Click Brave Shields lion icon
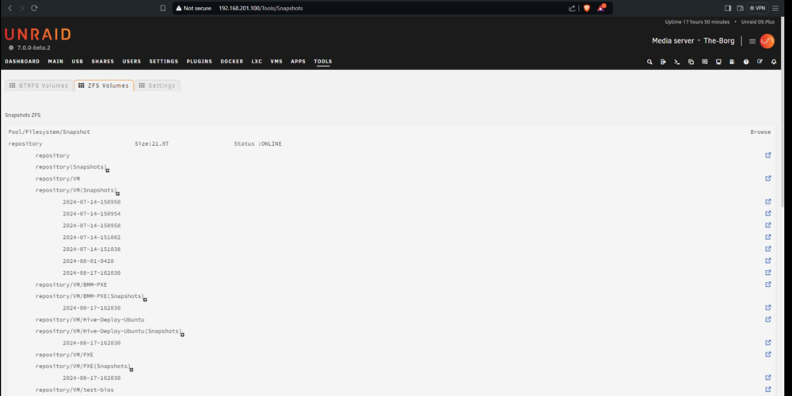Viewport: 792px width, 396px height. coord(586,8)
